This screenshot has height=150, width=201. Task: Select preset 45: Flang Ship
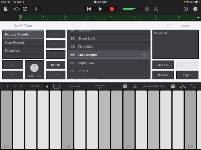109,47
